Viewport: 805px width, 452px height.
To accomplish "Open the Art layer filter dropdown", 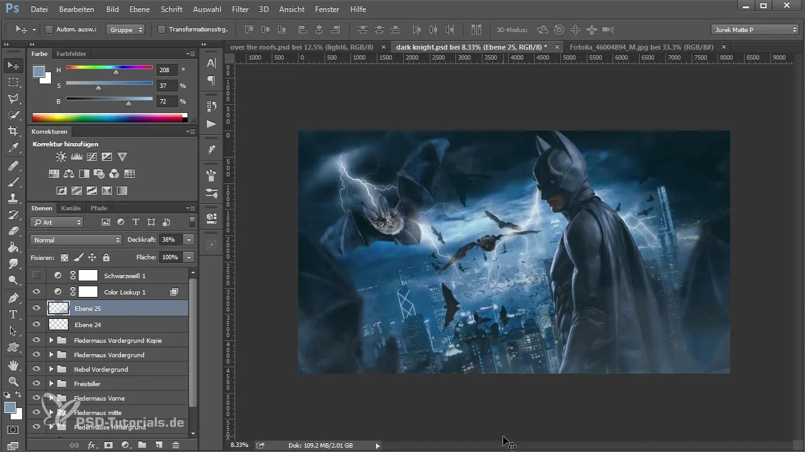I will pos(57,222).
